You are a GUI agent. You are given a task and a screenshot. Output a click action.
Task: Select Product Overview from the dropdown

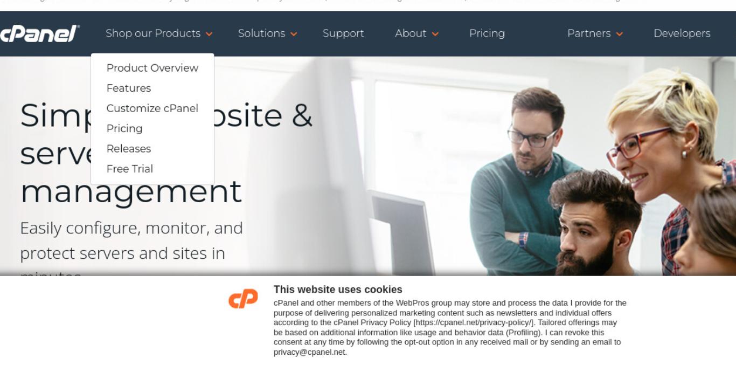(x=152, y=68)
